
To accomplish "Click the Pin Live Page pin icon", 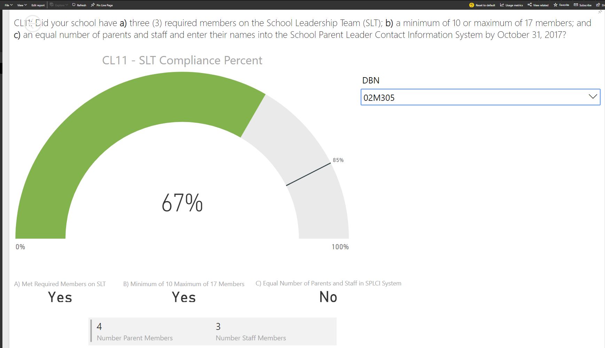I will pyautogui.click(x=93, y=5).
